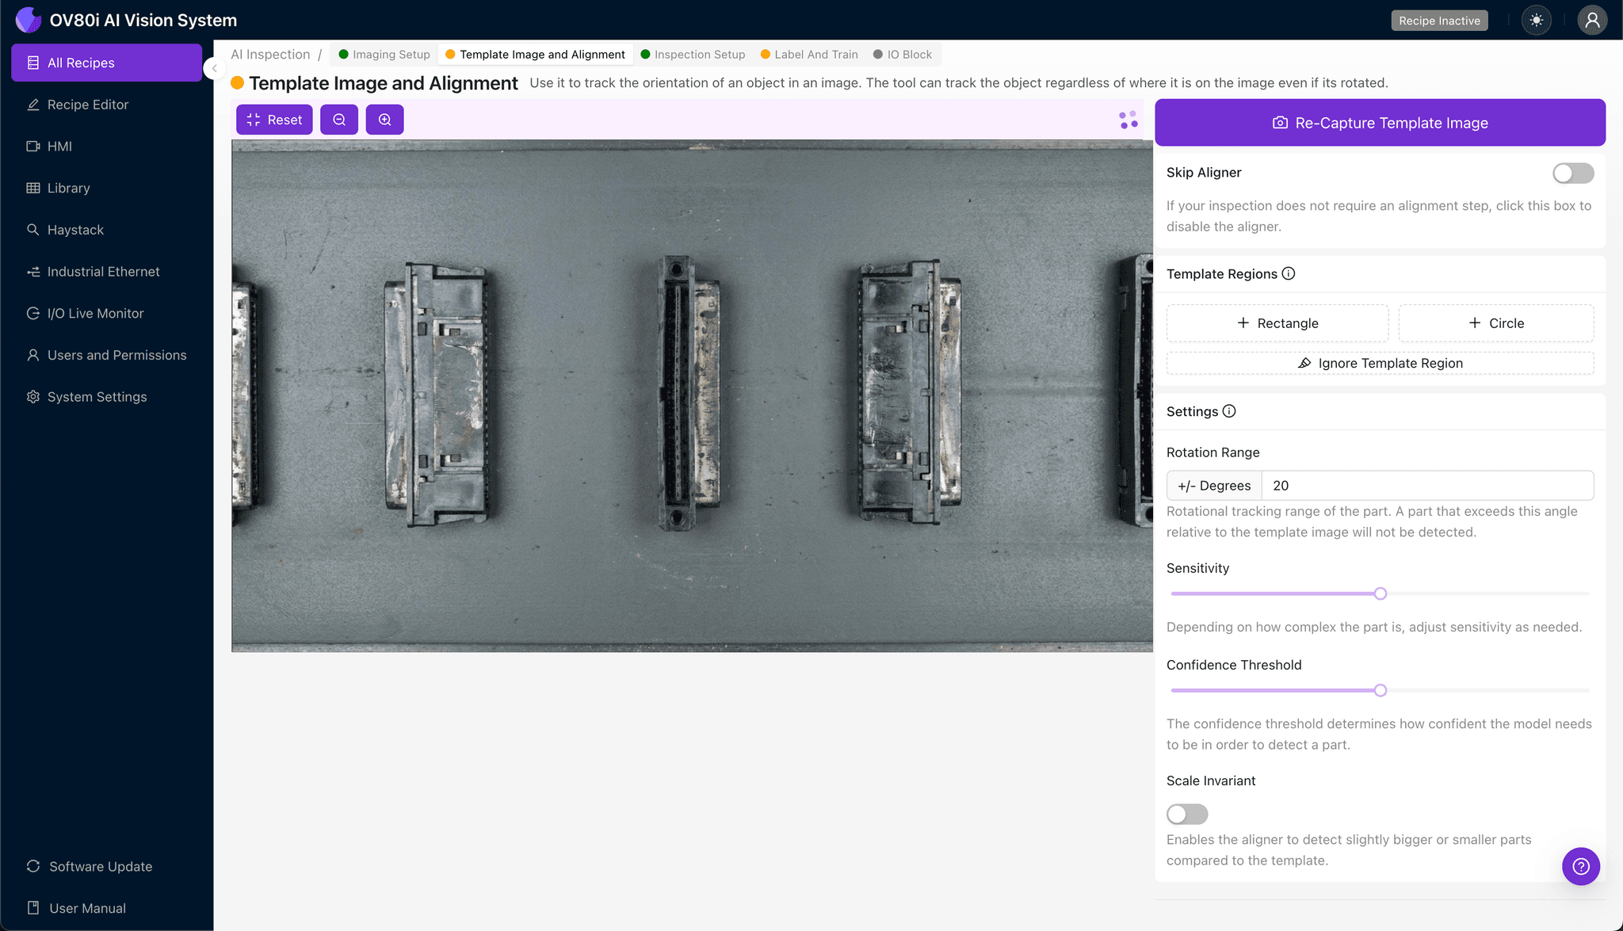
Task: Open the User Manual
Action: coord(106,908)
